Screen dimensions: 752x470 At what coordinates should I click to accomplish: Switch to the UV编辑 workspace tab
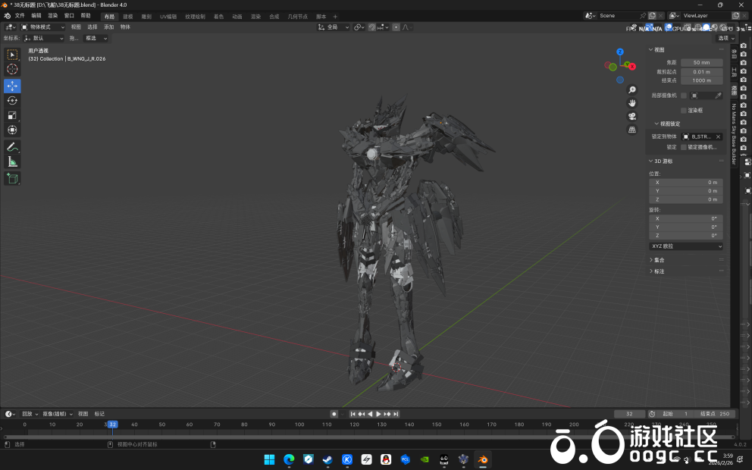click(168, 16)
